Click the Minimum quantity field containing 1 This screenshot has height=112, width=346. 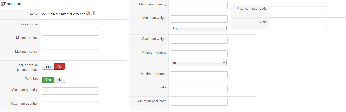[70, 91]
